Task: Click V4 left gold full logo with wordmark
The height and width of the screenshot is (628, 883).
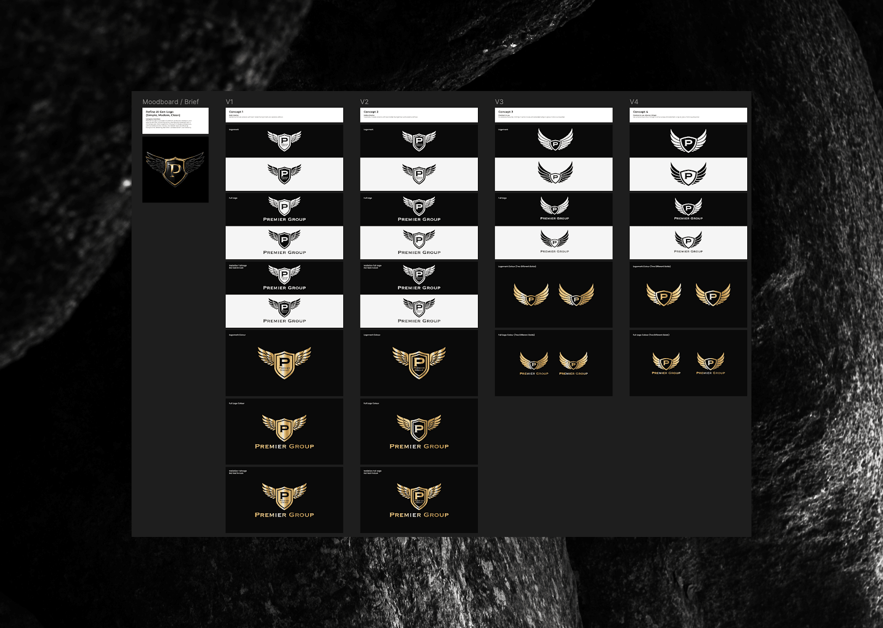Action: pos(666,364)
